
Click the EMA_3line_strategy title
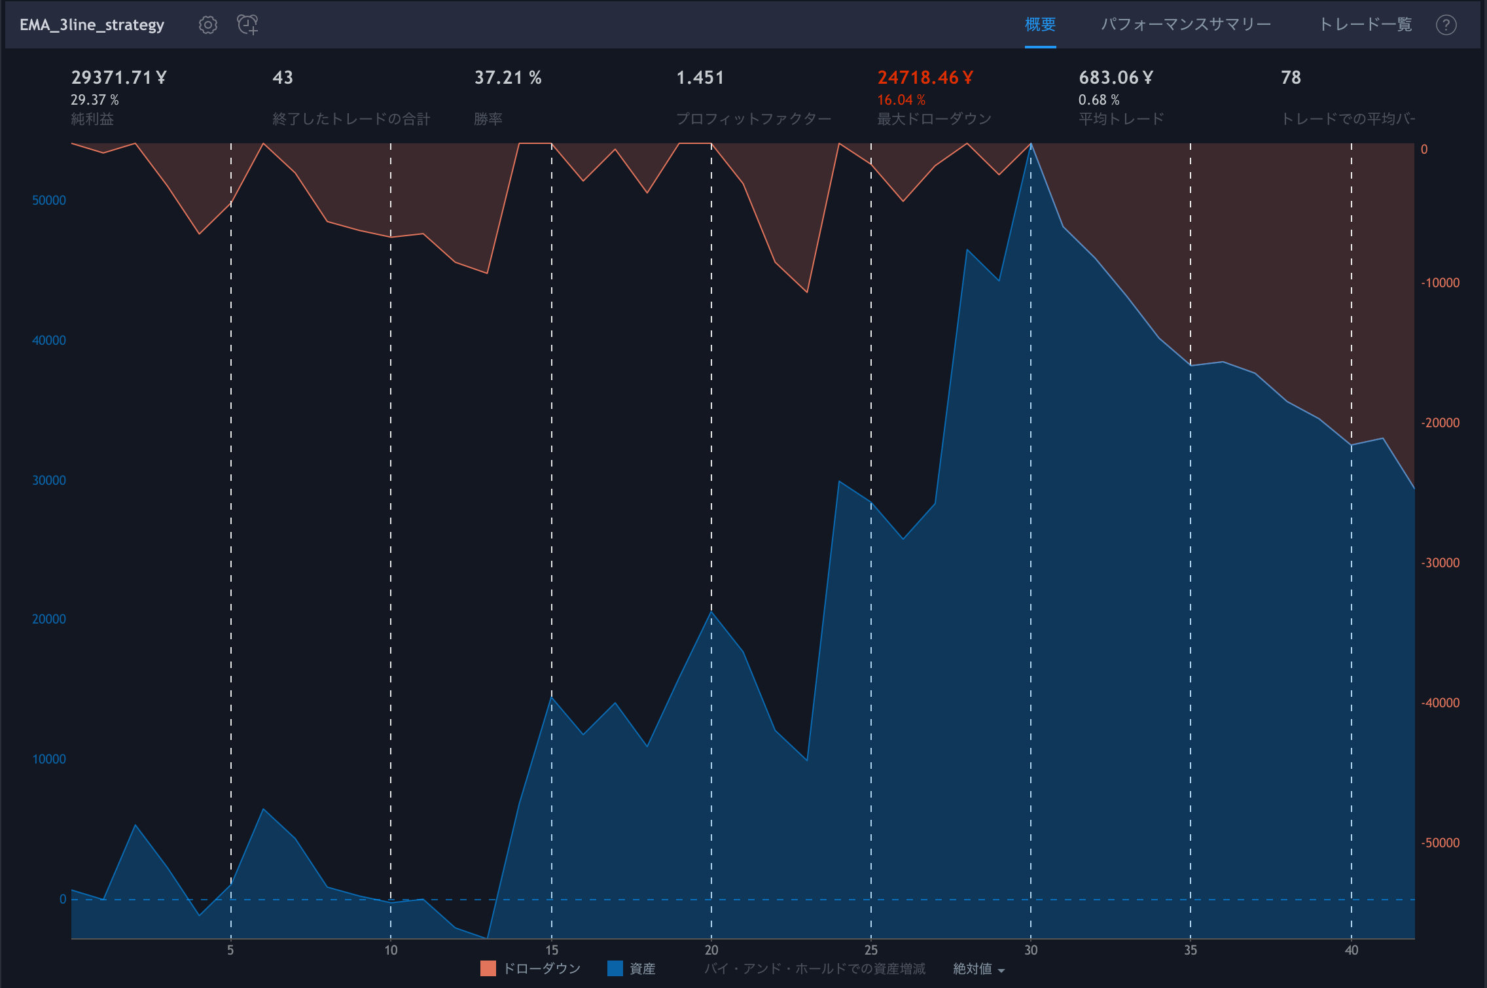pos(92,25)
